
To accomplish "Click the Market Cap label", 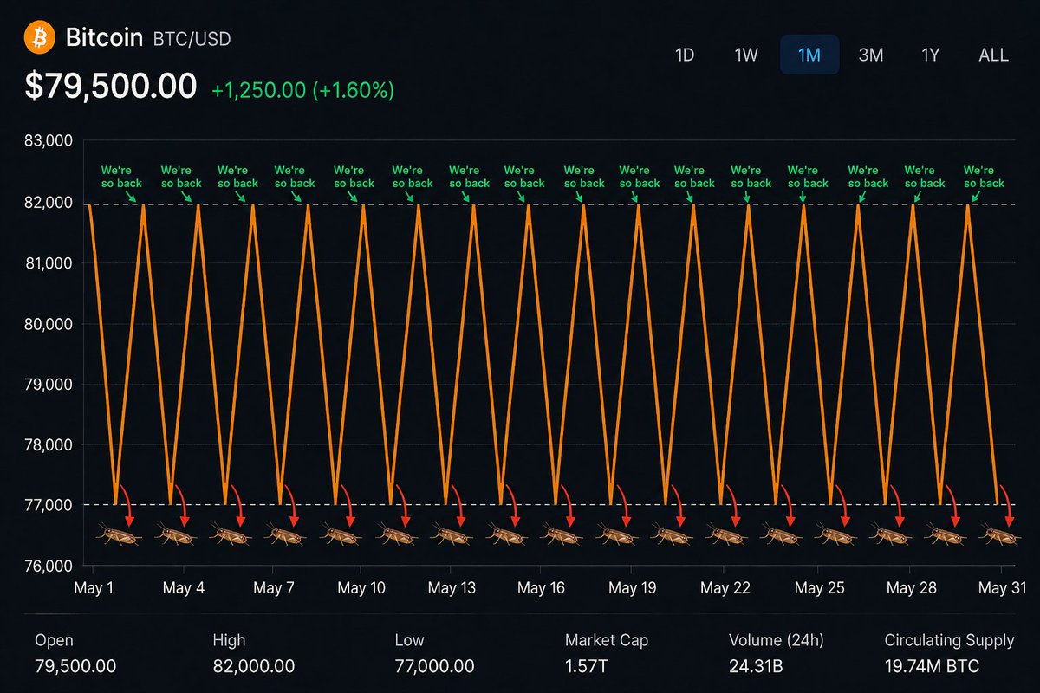I will [x=607, y=641].
